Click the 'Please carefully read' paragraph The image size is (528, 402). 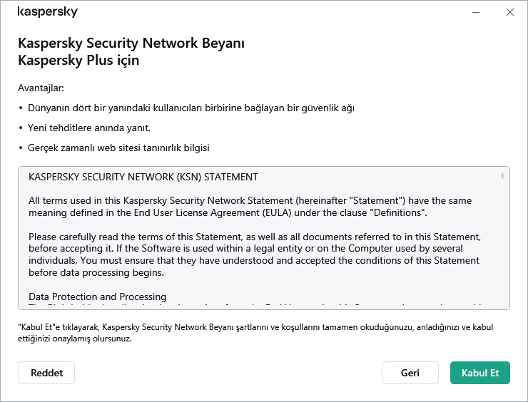pos(253,254)
